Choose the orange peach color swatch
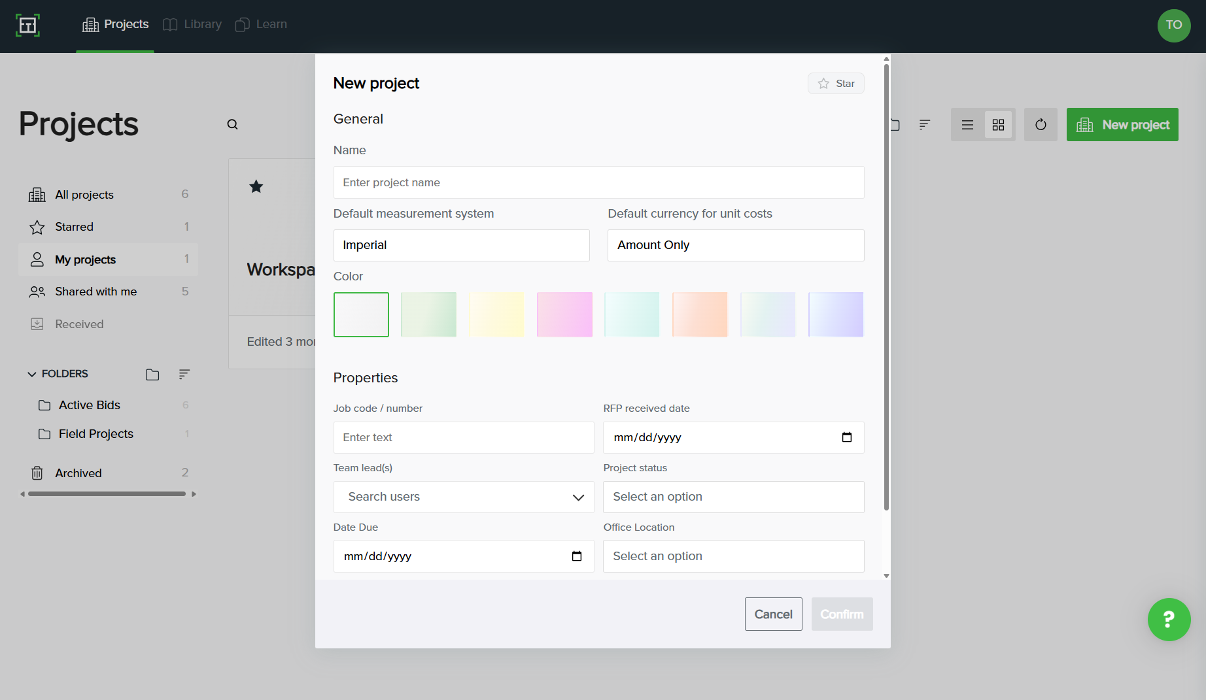The image size is (1206, 700). point(700,314)
